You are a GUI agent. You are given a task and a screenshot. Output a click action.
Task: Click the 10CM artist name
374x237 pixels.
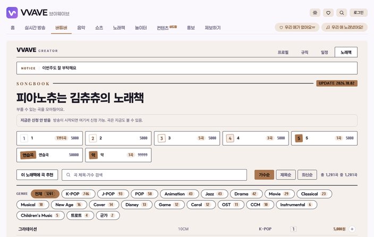(183, 229)
